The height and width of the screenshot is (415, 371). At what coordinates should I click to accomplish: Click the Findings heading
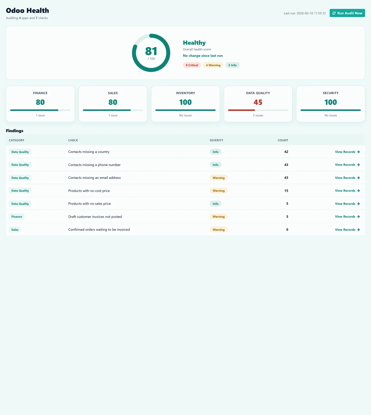pyautogui.click(x=15, y=131)
